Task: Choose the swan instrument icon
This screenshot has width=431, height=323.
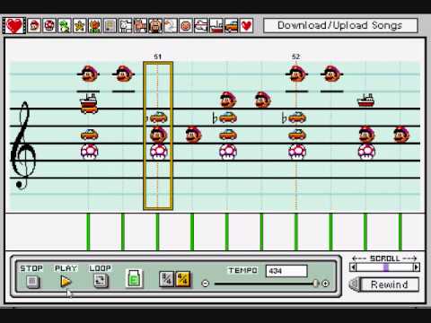Action: pyautogui.click(x=171, y=26)
